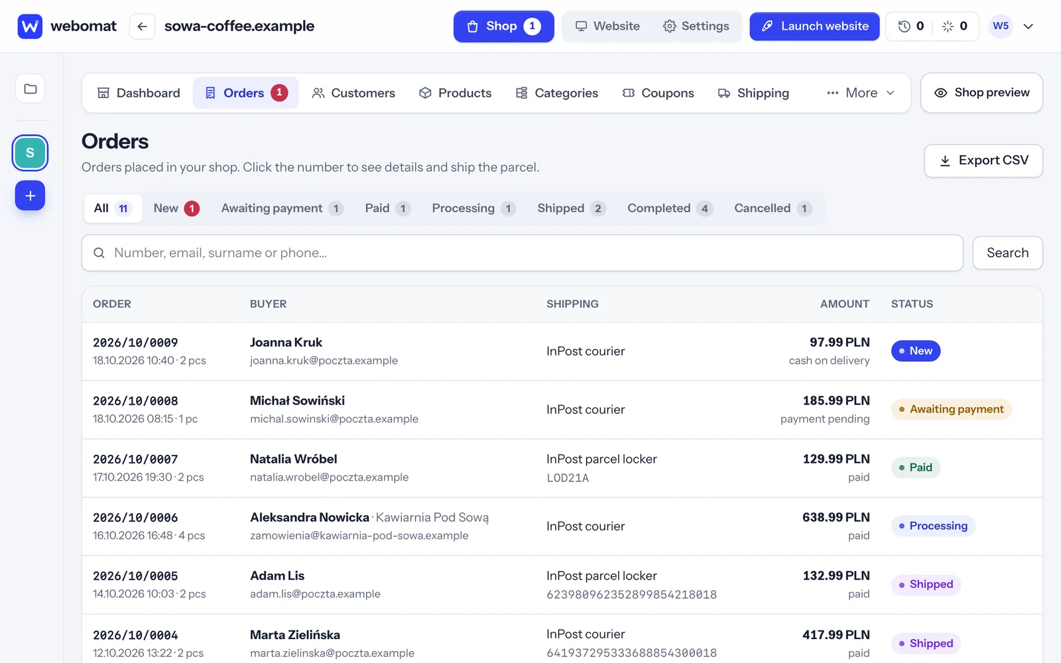
Task: Switch to the Website view
Action: [607, 27]
